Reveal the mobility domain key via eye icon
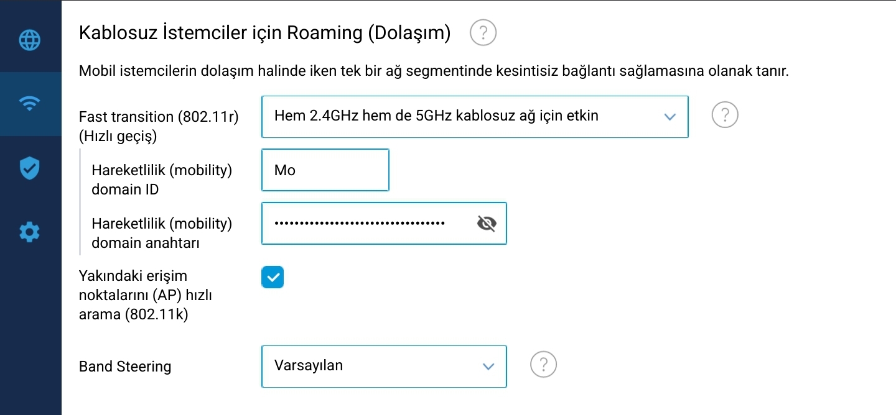 point(486,223)
